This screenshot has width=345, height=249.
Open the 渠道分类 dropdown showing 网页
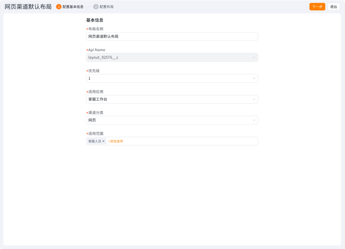click(169, 120)
